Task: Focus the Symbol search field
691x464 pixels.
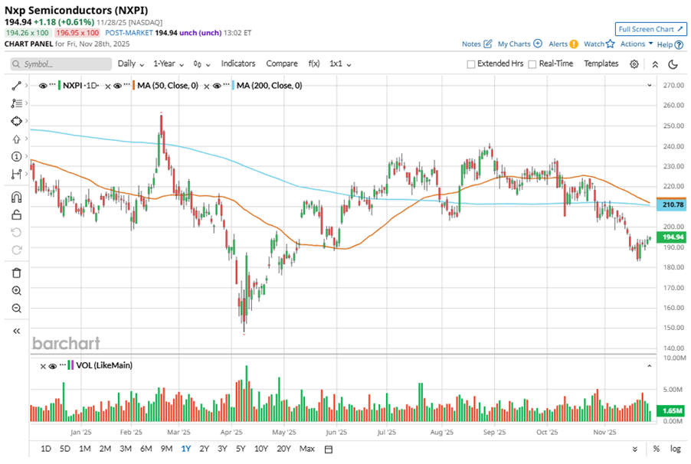Action: [61, 64]
